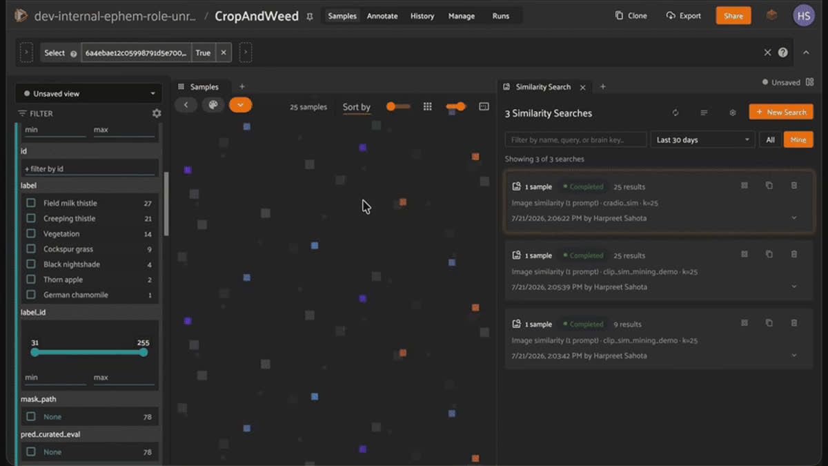Click the zoom slider next to Sort by

(x=398, y=106)
